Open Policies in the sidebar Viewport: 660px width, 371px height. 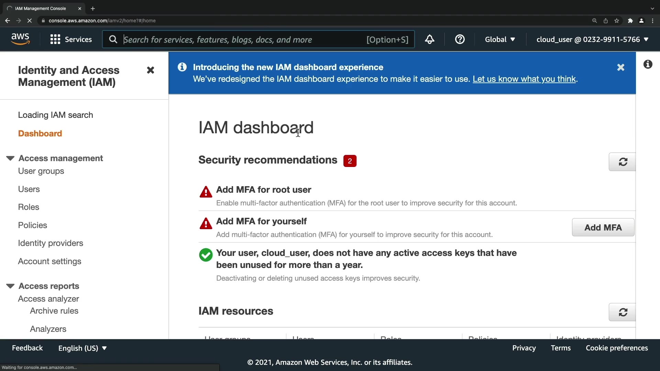coord(33,225)
